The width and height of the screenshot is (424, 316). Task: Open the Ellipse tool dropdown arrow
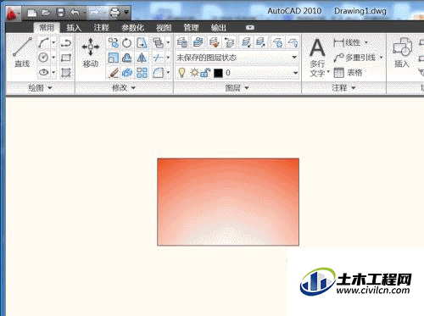(53, 73)
